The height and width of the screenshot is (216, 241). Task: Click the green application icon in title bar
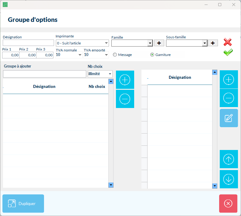5,5
